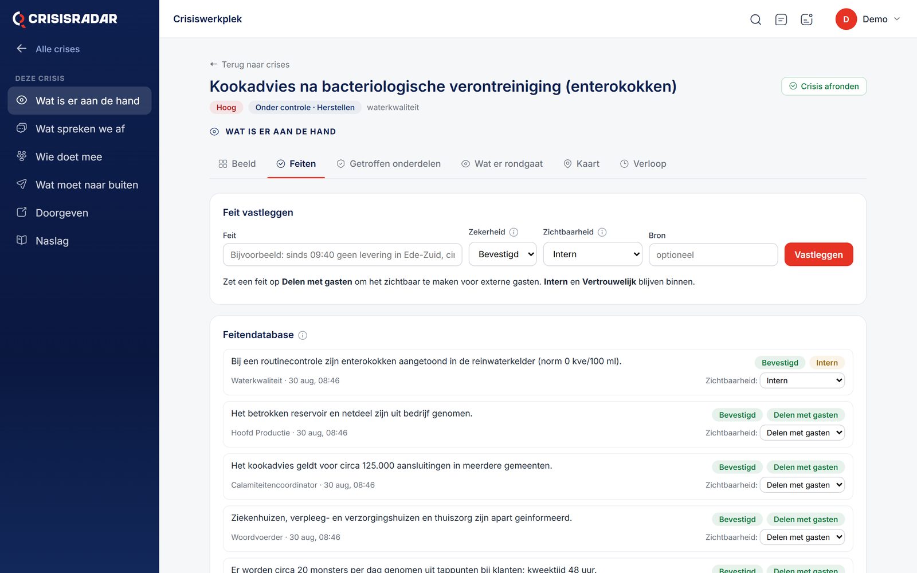Open the messages icon in top bar
917x573 pixels.
tap(781, 19)
